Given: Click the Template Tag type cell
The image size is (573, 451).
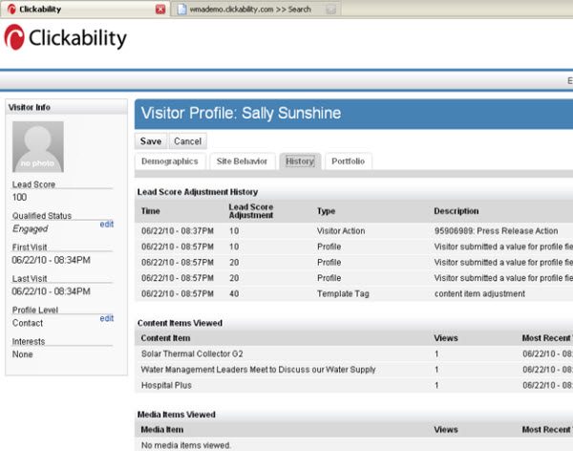Looking at the screenshot, I should pos(343,293).
